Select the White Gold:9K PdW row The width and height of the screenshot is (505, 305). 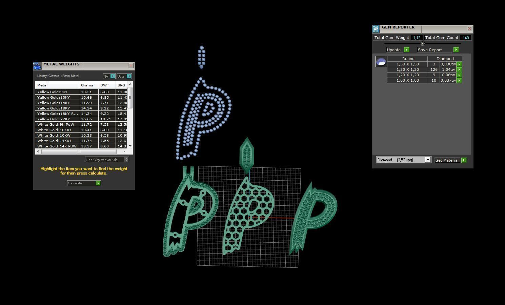tap(81, 124)
